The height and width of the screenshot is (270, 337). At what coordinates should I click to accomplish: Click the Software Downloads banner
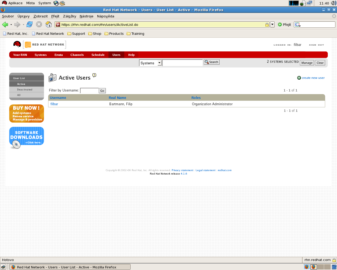pyautogui.click(x=27, y=138)
